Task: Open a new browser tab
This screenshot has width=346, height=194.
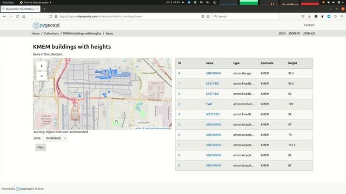Action: (x=44, y=9)
